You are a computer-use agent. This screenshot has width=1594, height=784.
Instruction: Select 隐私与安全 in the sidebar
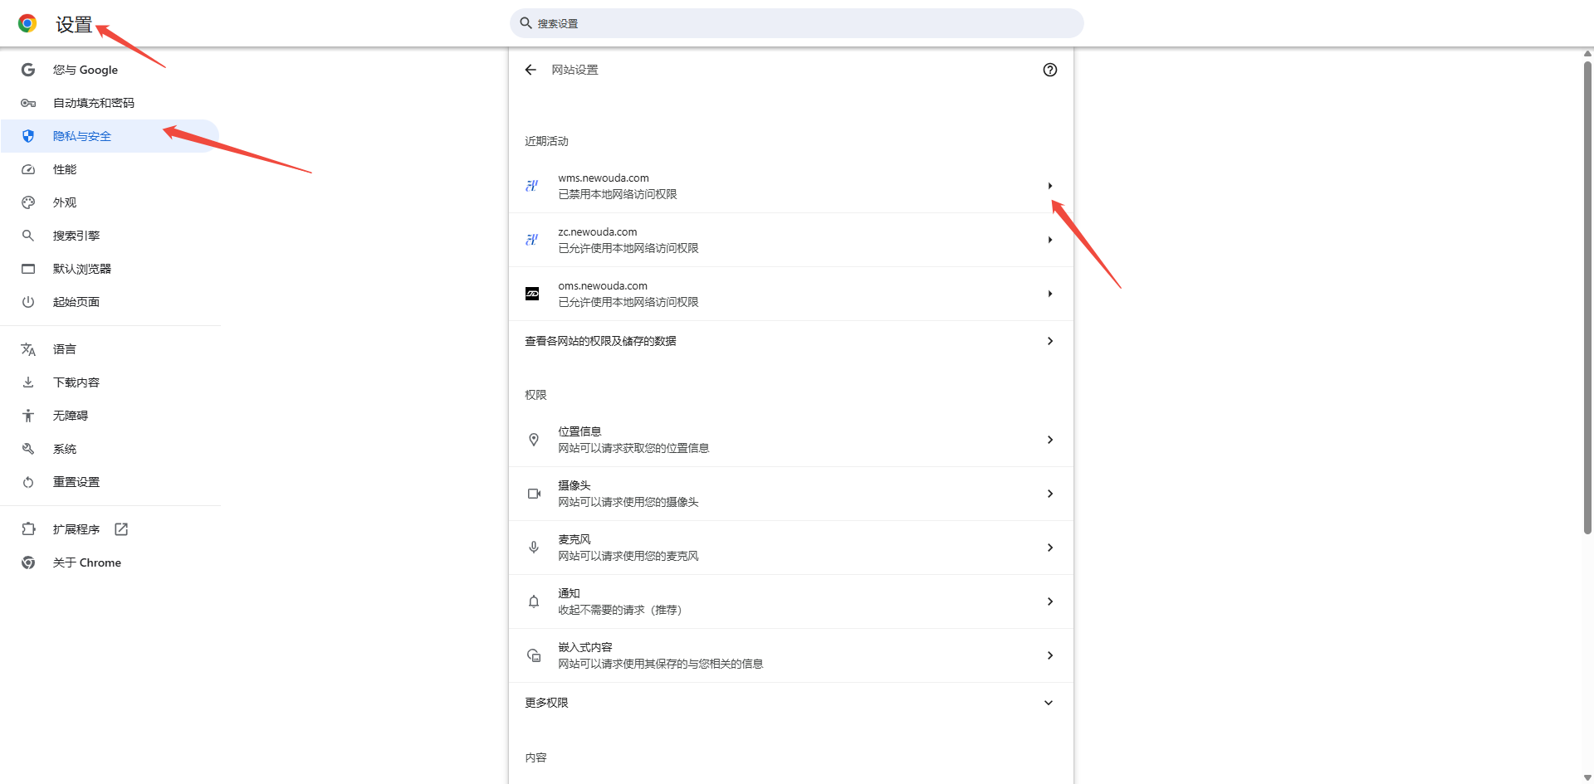coord(82,136)
